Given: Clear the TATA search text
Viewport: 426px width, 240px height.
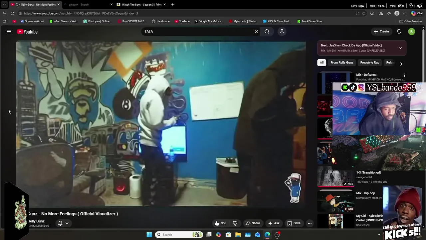Looking at the screenshot, I should pyautogui.click(x=256, y=32).
